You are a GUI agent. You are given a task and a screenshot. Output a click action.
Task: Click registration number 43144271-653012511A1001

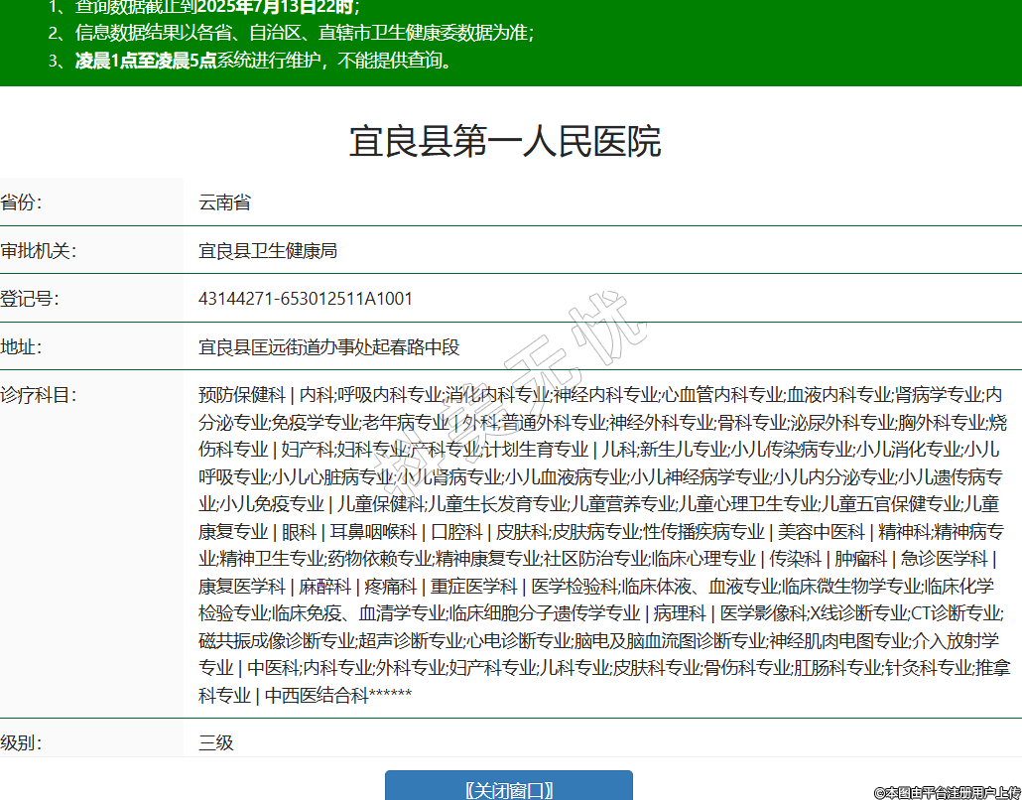(306, 299)
